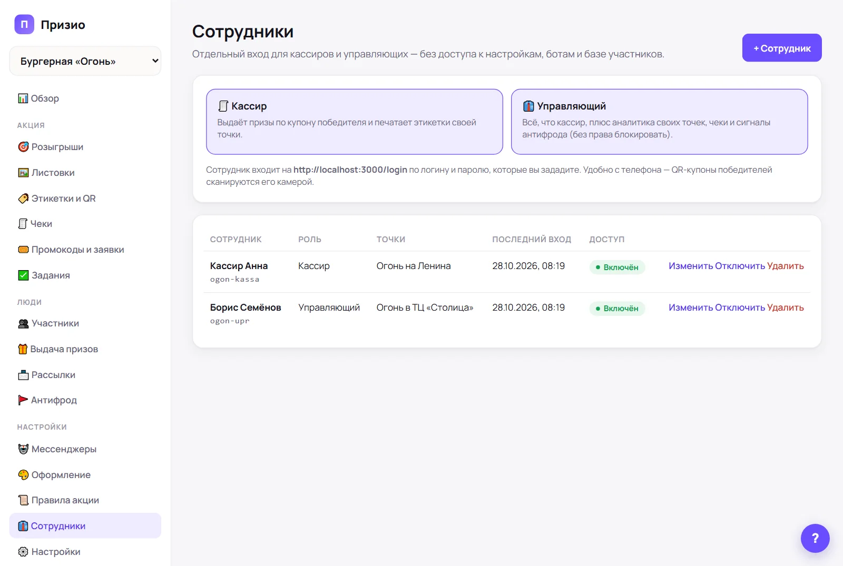Click the http://localhost:3000/login address text
This screenshot has width=843, height=566.
click(350, 170)
